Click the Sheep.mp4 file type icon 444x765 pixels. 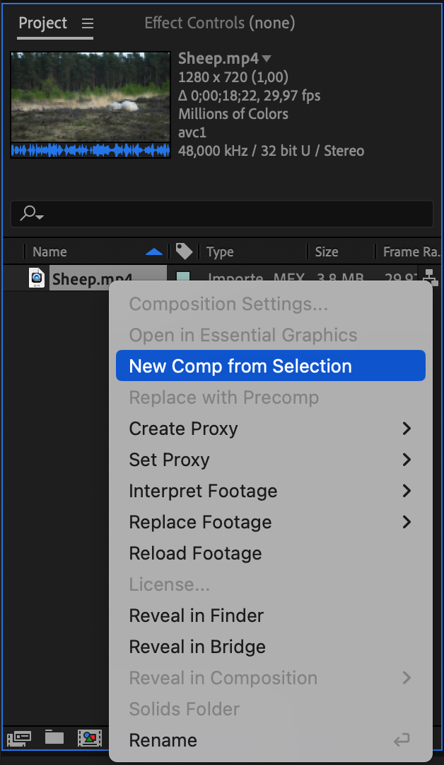pyautogui.click(x=36, y=278)
